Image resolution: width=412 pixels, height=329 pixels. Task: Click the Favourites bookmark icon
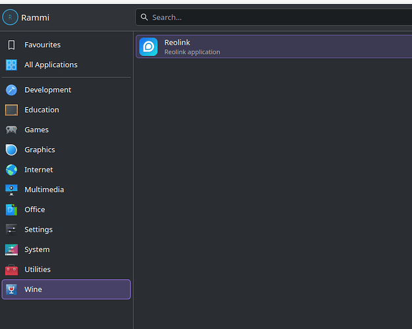[11, 45]
